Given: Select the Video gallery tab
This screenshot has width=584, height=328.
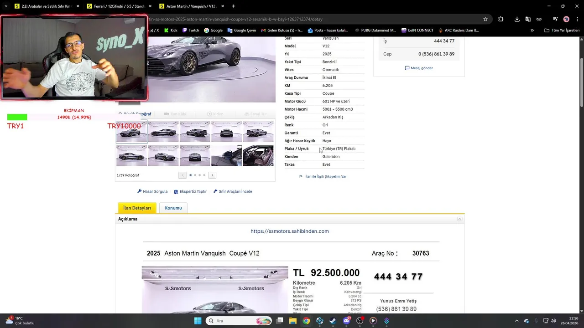Looking at the screenshot, I should tap(215, 114).
